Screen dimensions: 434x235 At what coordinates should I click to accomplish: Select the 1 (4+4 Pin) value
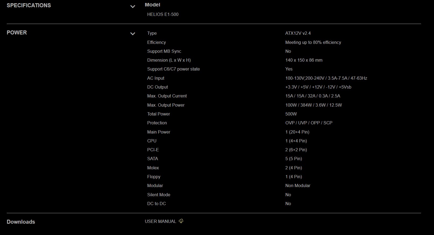coord(296,141)
